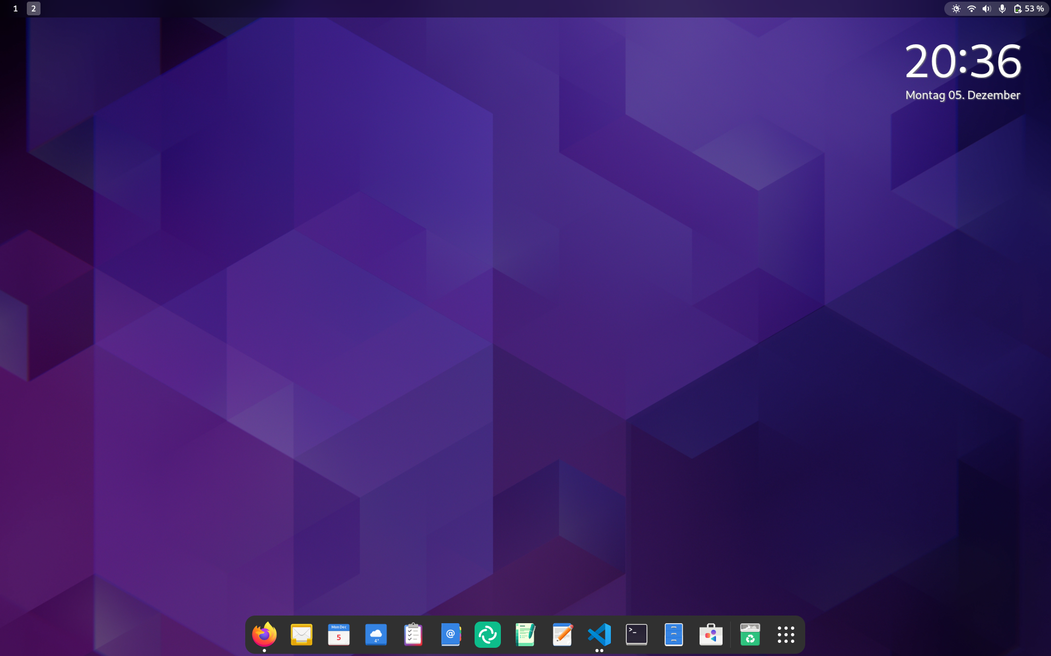
Task: Open the Weather app in the dock
Action: [376, 635]
